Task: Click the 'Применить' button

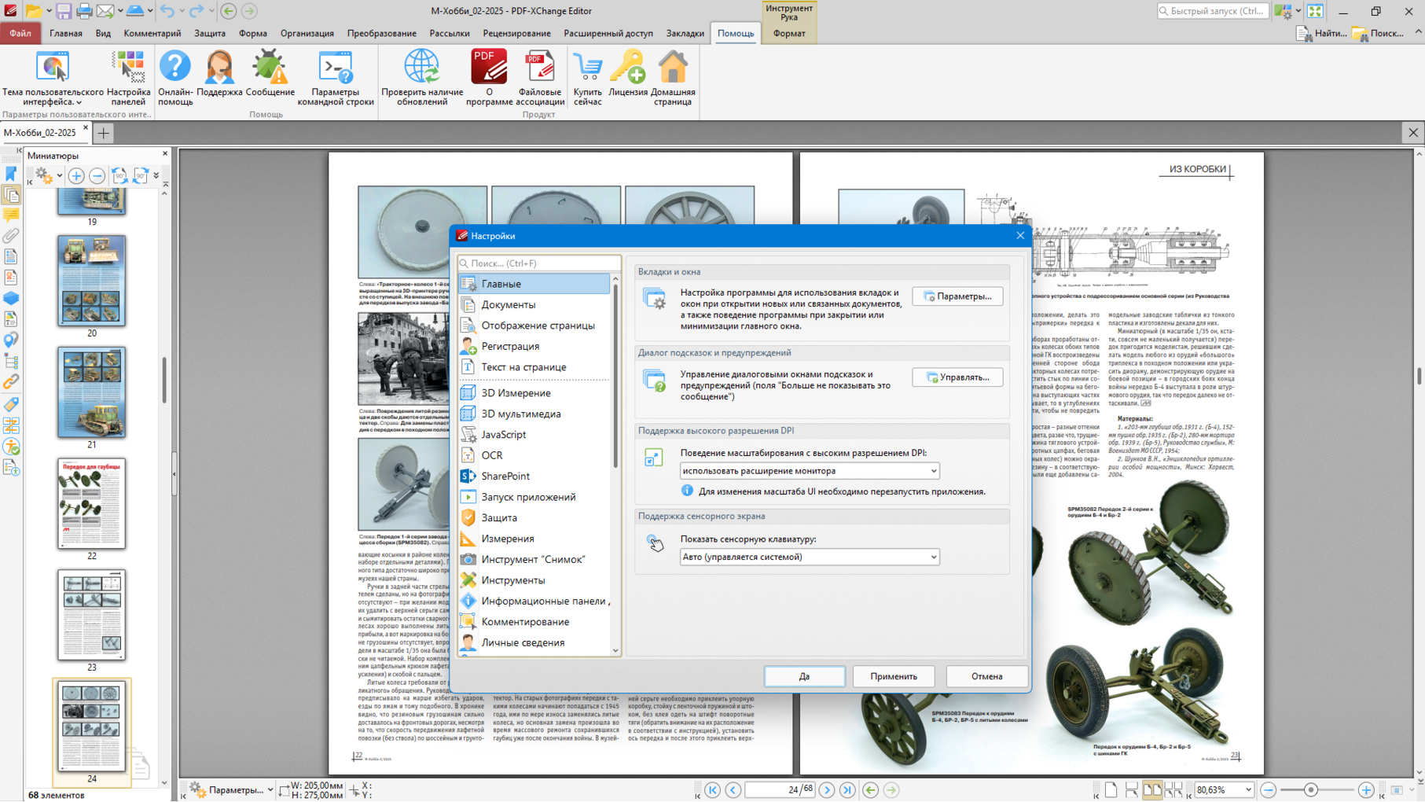Action: 893,676
